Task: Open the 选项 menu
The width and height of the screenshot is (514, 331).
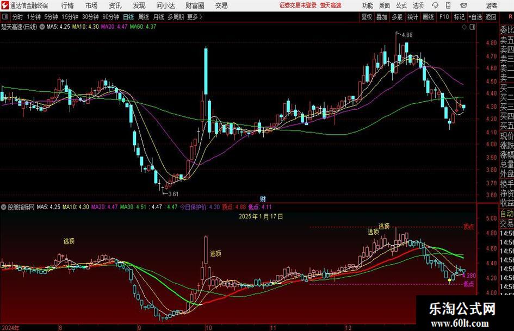Action: (418, 5)
